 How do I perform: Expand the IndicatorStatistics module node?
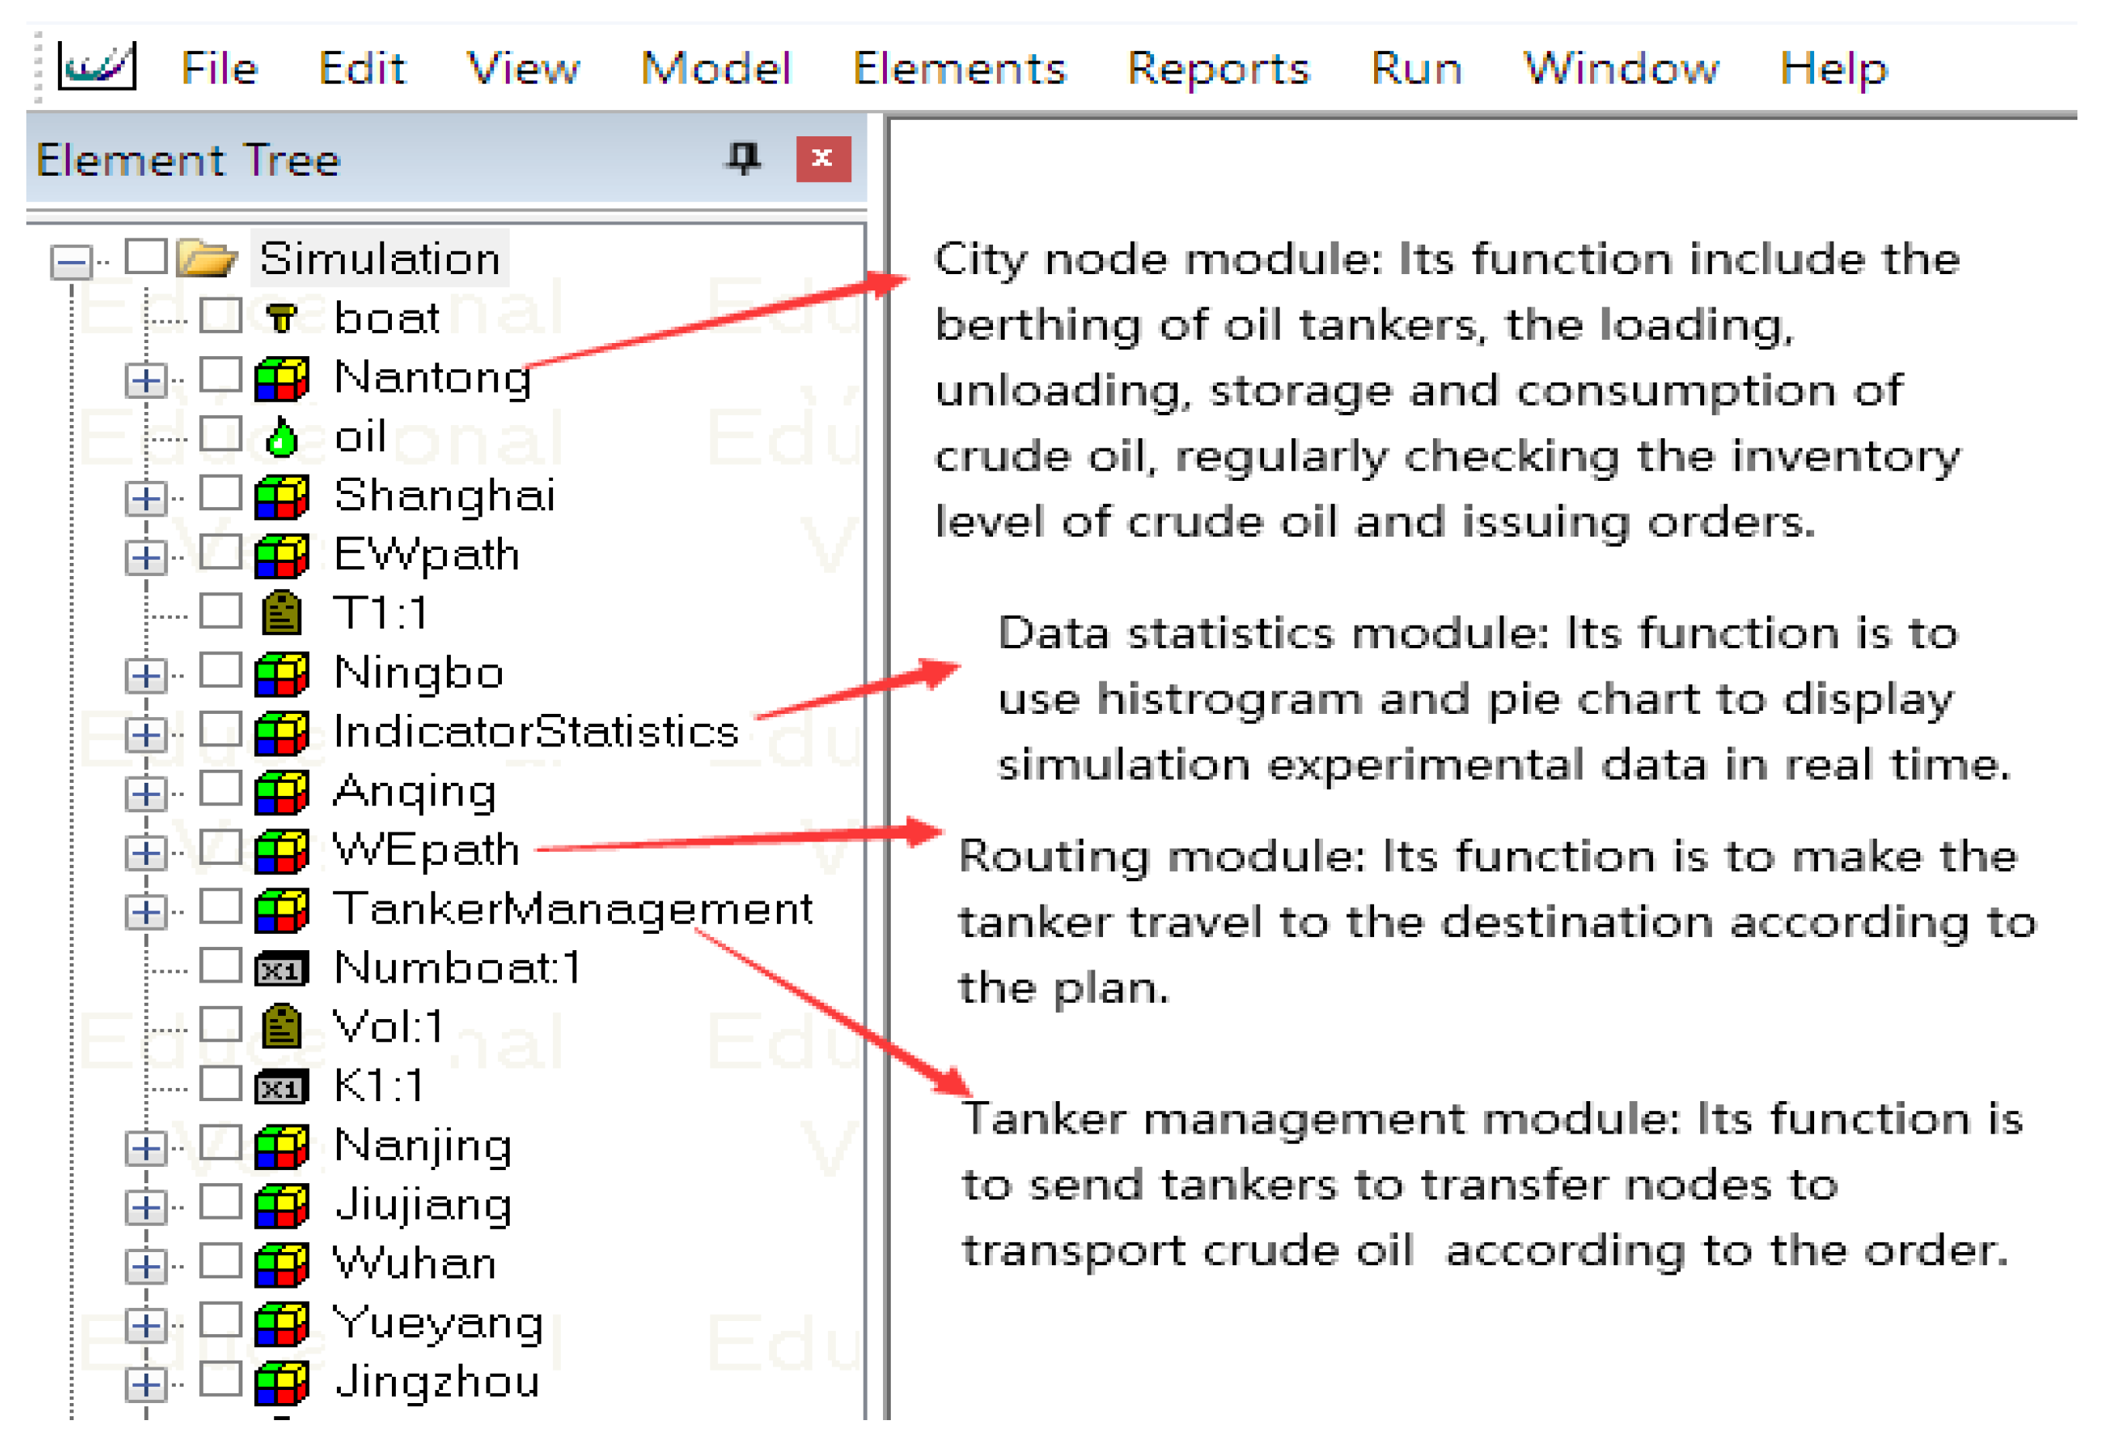click(x=146, y=734)
